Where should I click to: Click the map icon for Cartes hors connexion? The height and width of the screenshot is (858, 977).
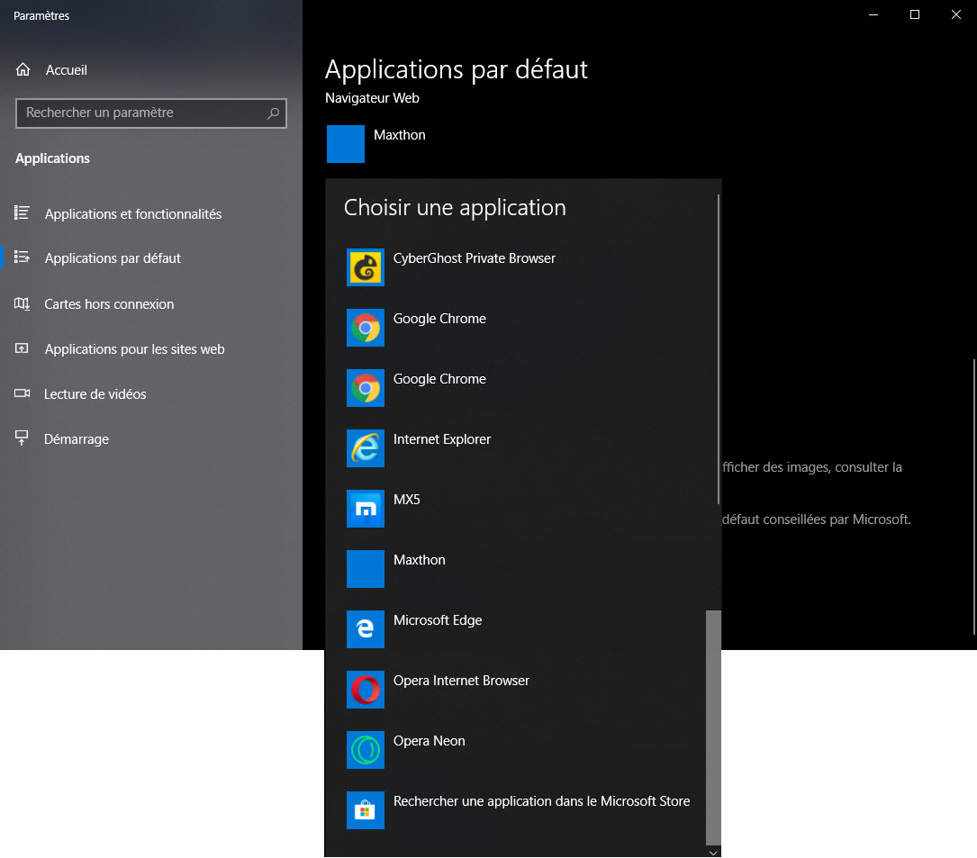pos(22,303)
